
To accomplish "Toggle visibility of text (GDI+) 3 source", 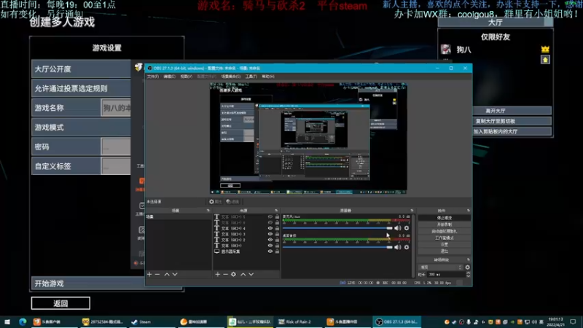I will tap(270, 234).
